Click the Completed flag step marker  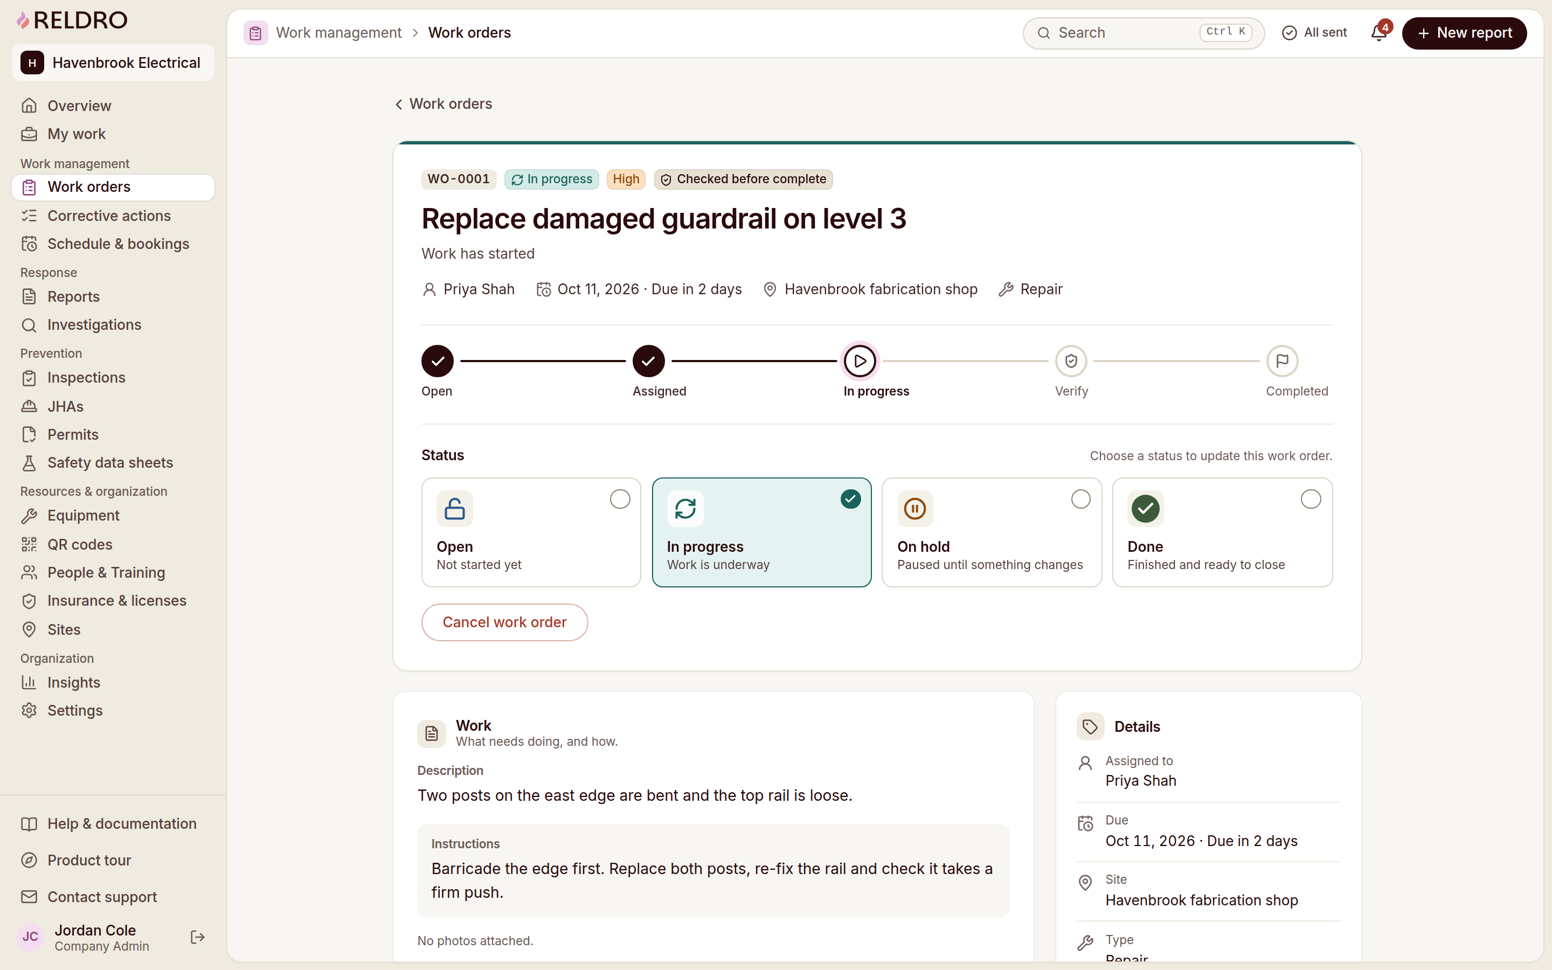point(1282,361)
